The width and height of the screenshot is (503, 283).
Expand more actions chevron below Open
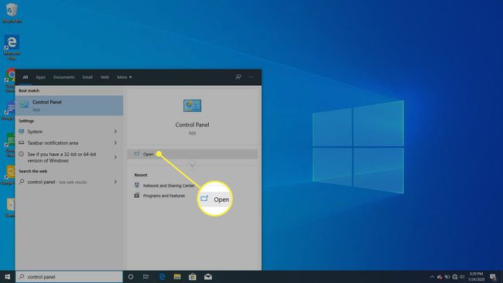192,165
